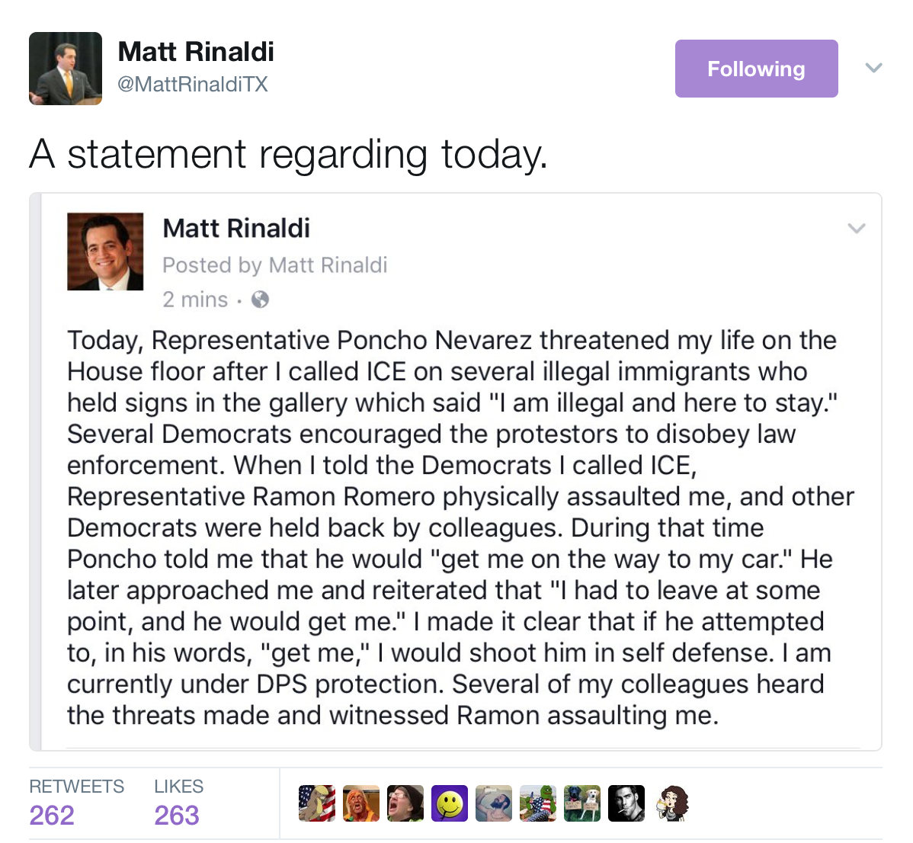The width and height of the screenshot is (913, 843).
Task: Open Matt Rinaldi's tweet profile photo
Action: point(66,69)
